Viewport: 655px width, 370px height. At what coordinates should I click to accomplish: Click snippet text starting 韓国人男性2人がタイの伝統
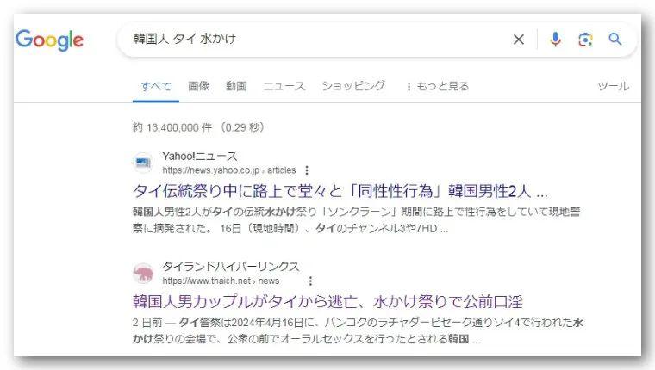pyautogui.click(x=356, y=219)
